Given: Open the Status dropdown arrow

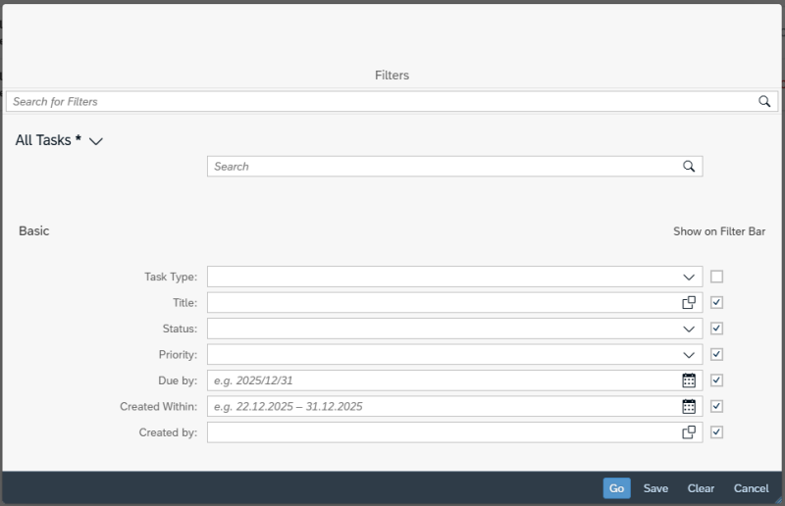Looking at the screenshot, I should click(689, 329).
